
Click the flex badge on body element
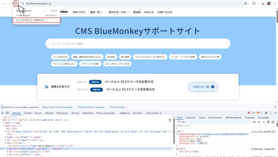coord(20,126)
